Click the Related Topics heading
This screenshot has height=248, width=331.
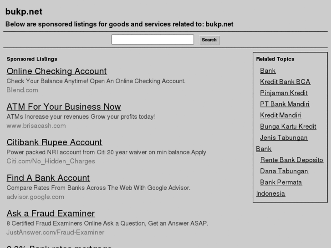pyautogui.click(x=275, y=59)
